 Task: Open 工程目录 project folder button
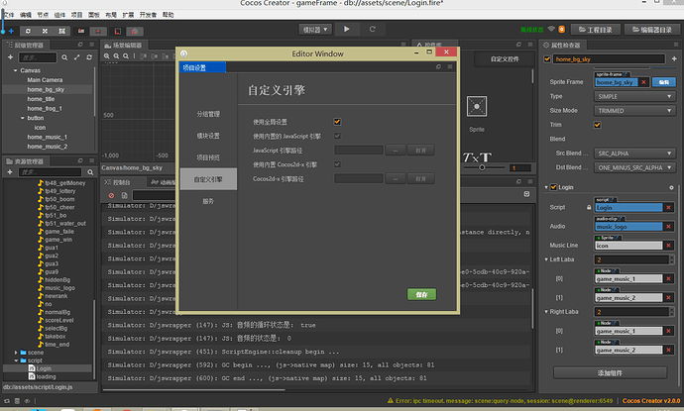coord(596,30)
